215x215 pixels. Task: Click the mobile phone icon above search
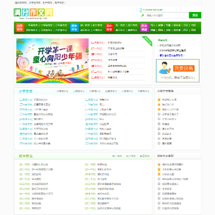[x=140, y=10]
